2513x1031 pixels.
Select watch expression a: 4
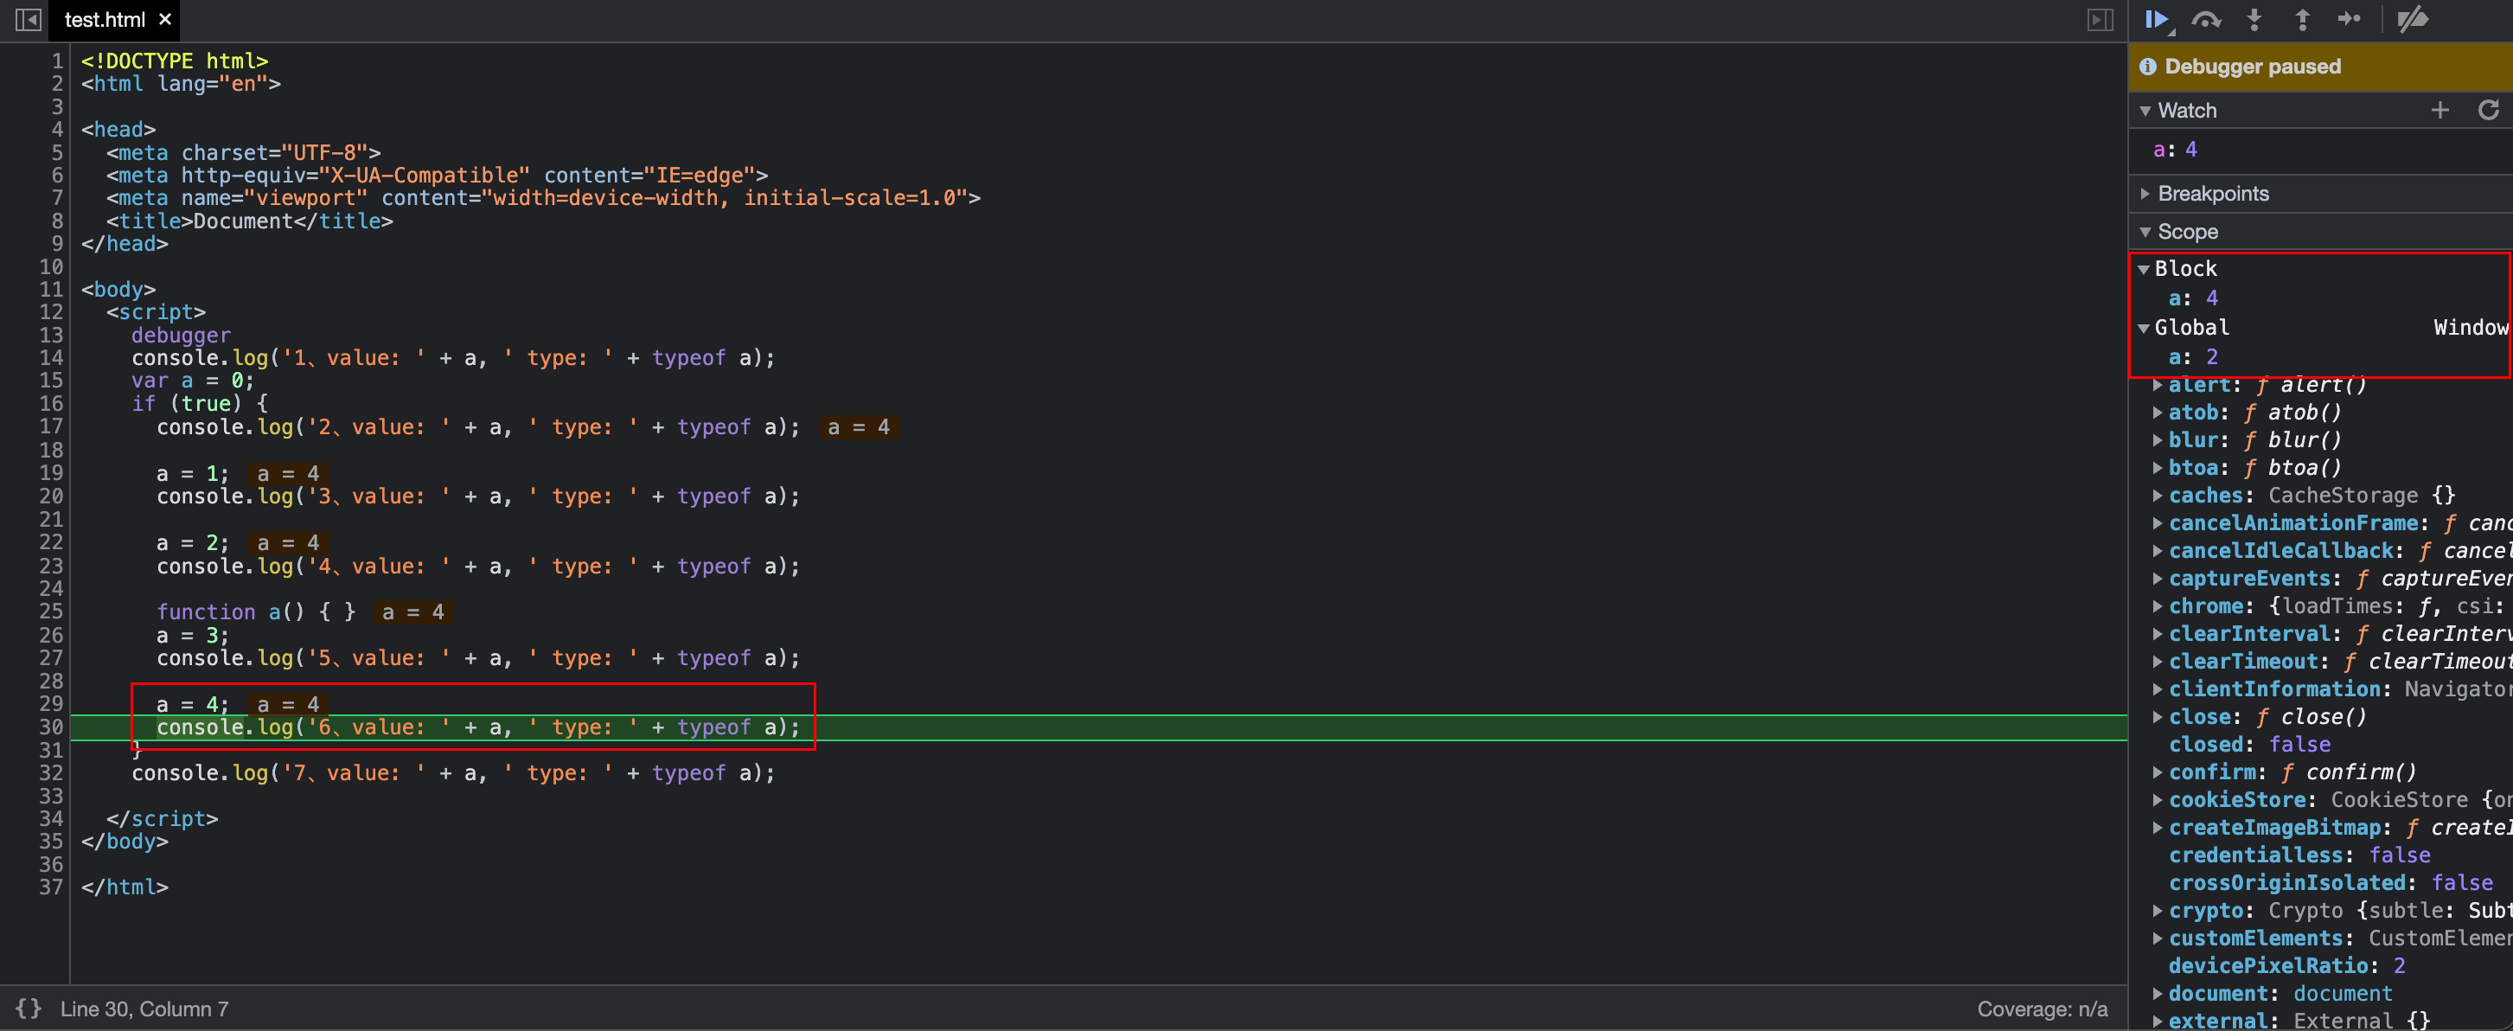[2175, 150]
